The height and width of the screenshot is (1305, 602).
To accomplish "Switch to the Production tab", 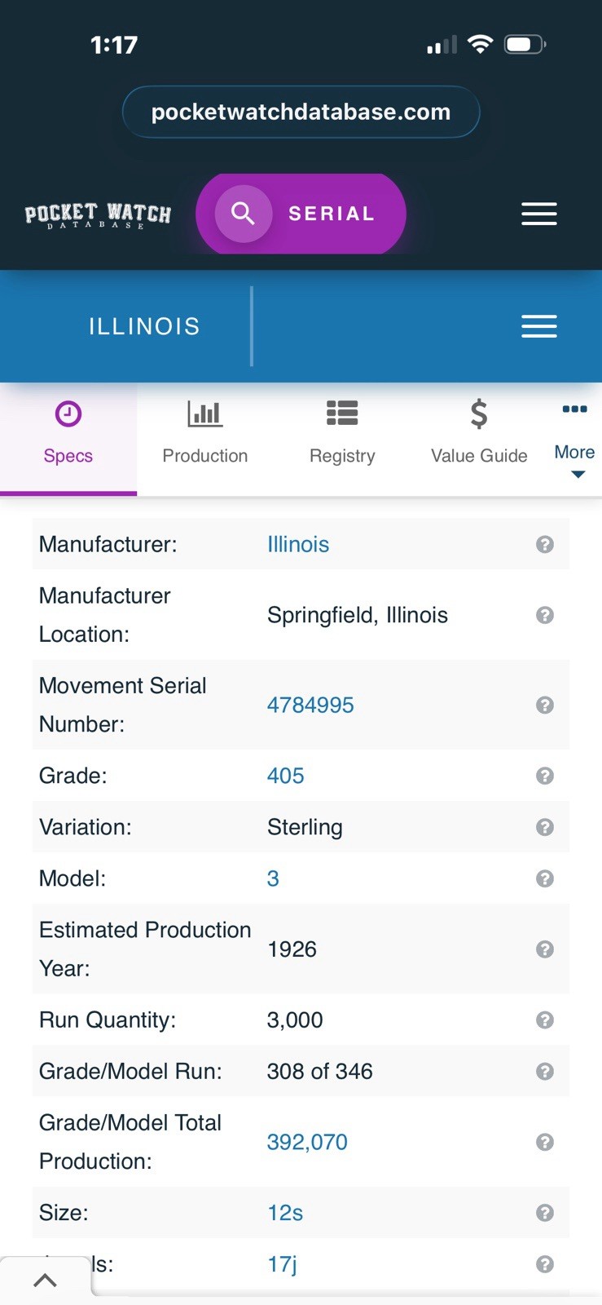I will coord(205,434).
